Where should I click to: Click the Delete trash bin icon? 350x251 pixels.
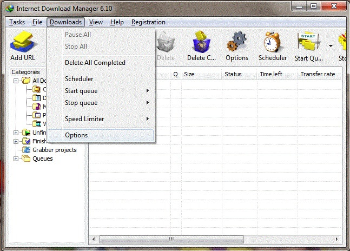click(166, 42)
